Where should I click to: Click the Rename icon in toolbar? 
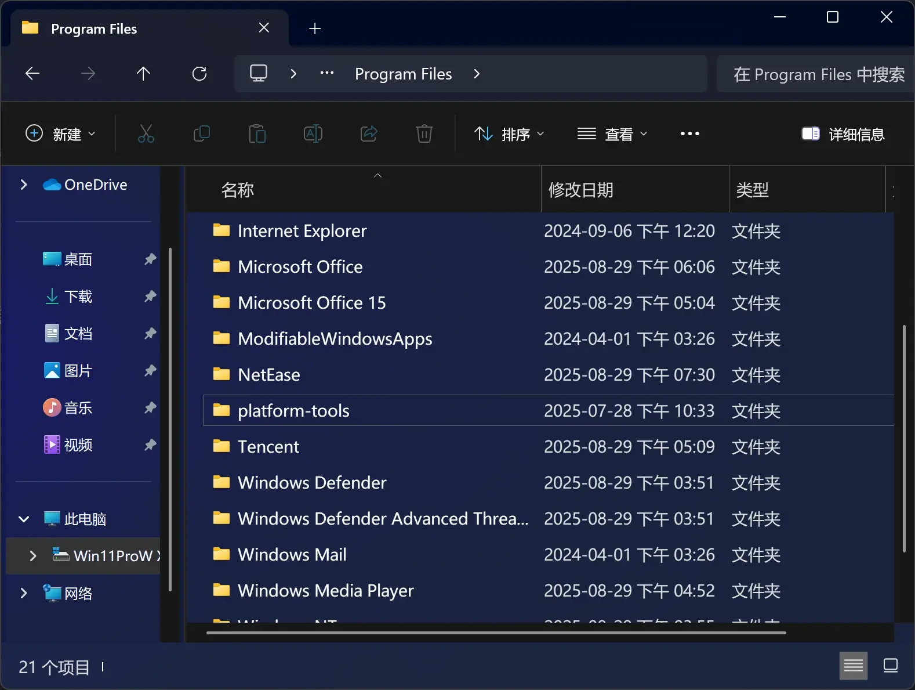click(313, 133)
